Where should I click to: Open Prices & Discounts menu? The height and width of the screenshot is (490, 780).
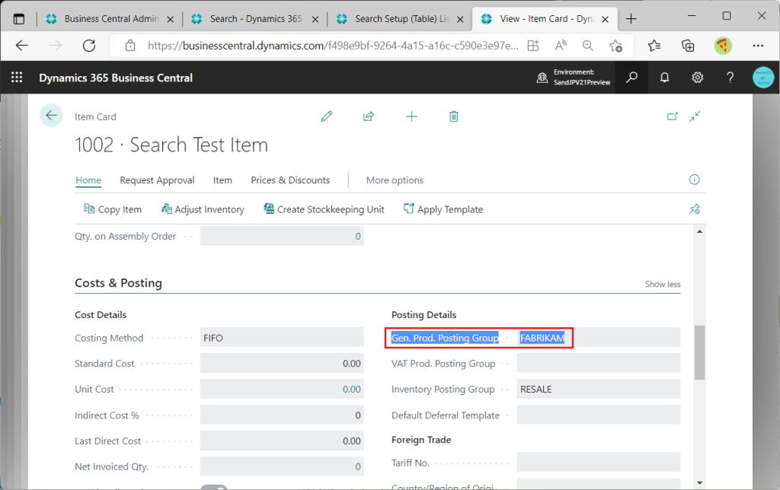(290, 180)
